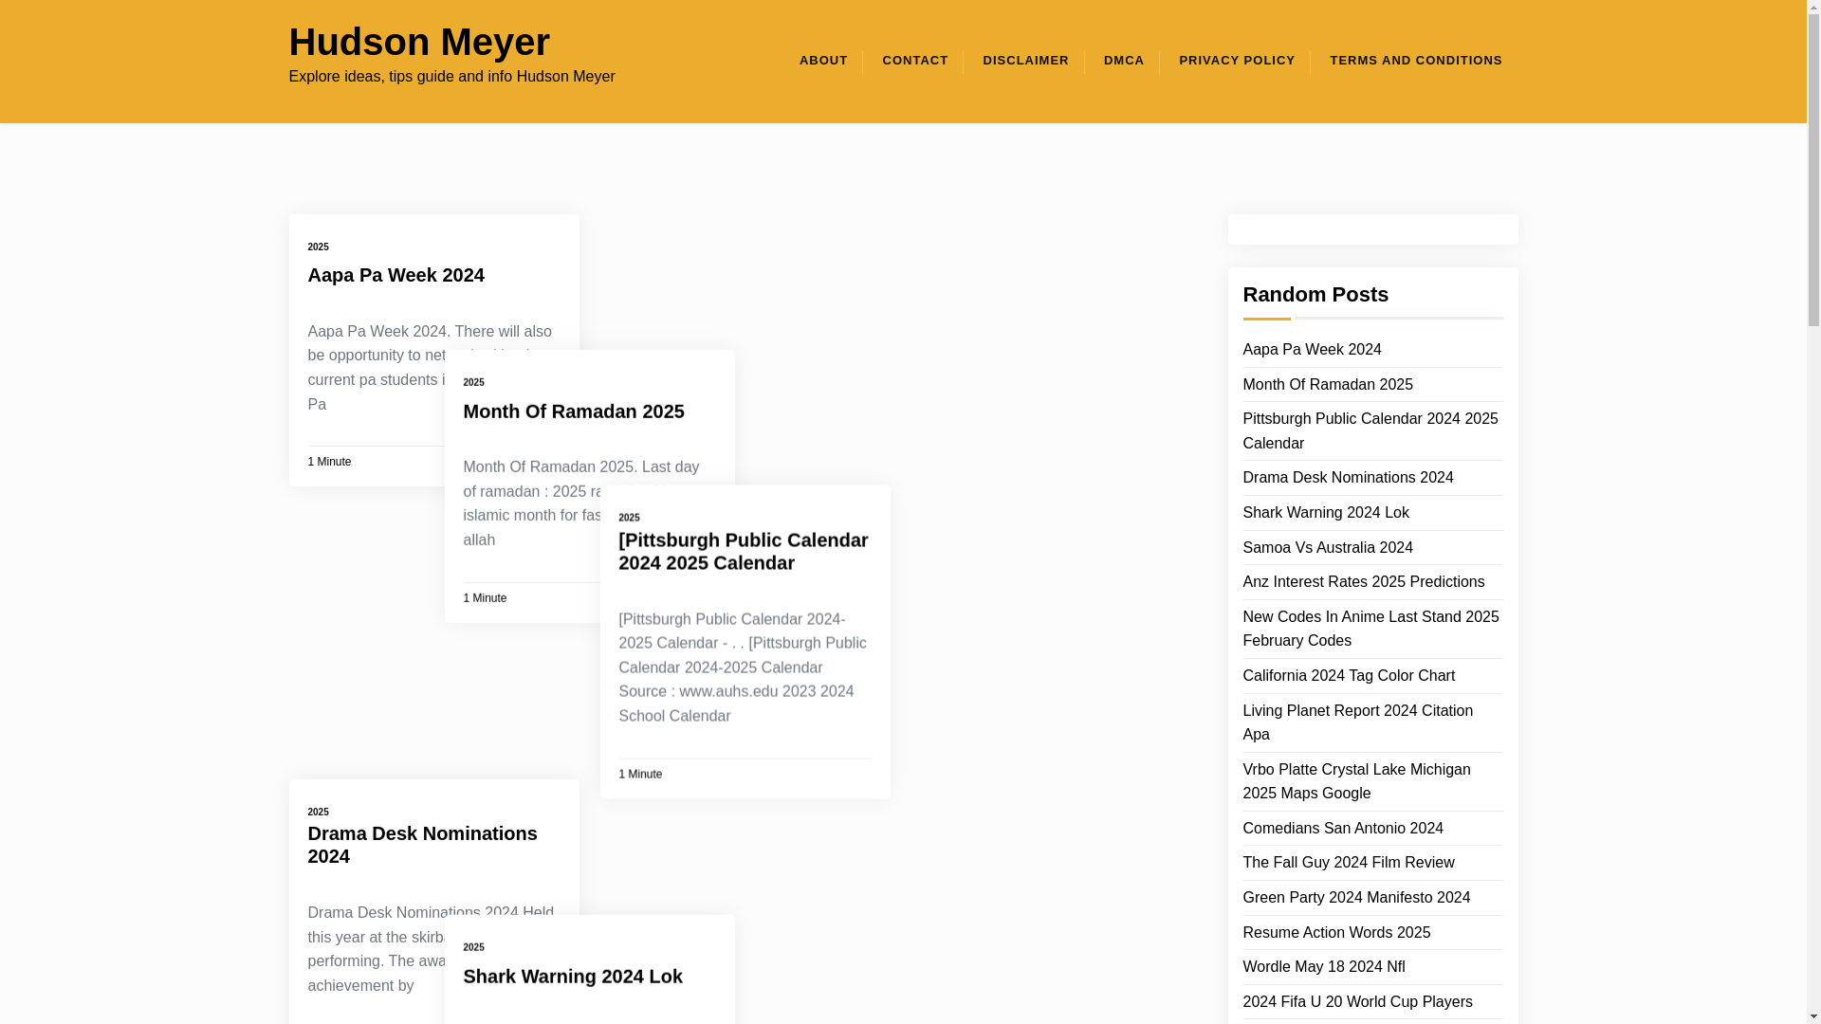This screenshot has height=1024, width=1821.
Task: Open the Hudson Meyer site title
Action: click(x=418, y=42)
